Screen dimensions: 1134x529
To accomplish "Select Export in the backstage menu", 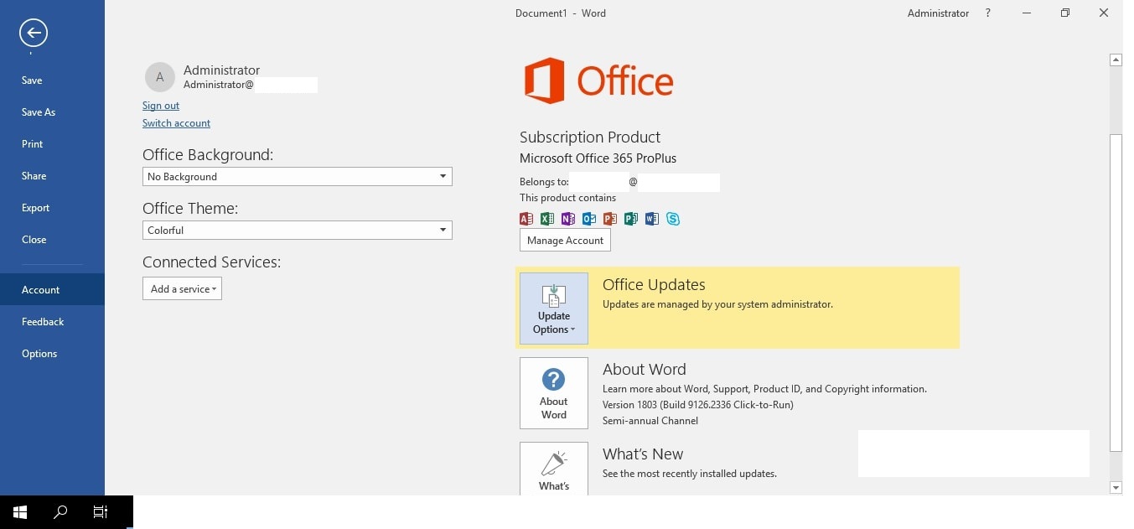I will click(x=52, y=208).
